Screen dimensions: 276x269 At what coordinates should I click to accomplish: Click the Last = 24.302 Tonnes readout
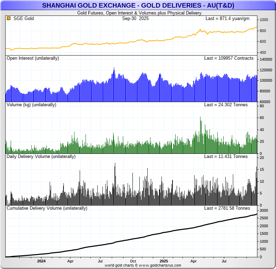[226, 104]
